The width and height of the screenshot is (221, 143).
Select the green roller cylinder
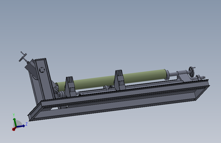(111, 80)
